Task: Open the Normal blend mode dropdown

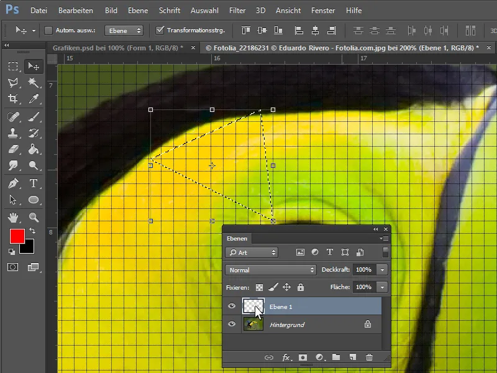Action: 271,269
